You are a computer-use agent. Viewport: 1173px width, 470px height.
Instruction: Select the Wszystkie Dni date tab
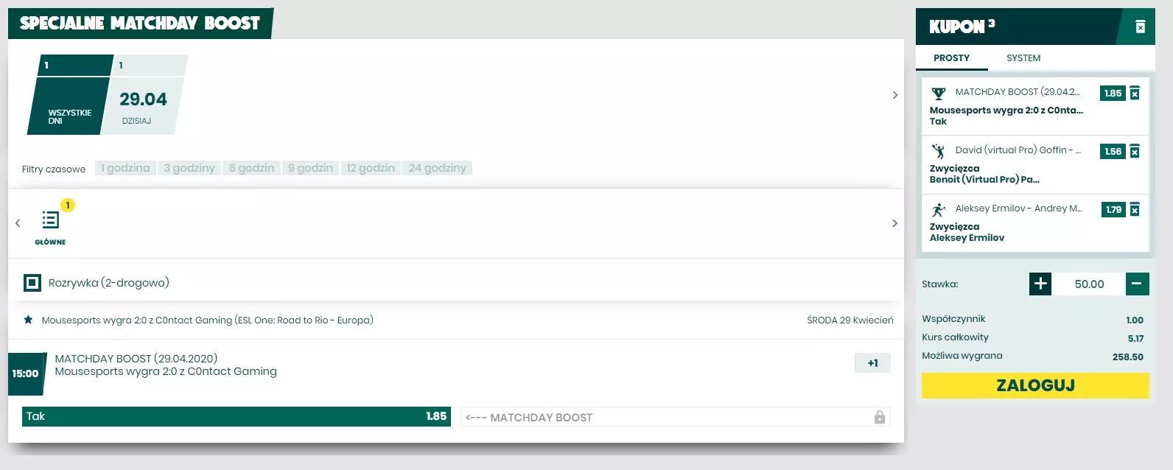[70, 94]
